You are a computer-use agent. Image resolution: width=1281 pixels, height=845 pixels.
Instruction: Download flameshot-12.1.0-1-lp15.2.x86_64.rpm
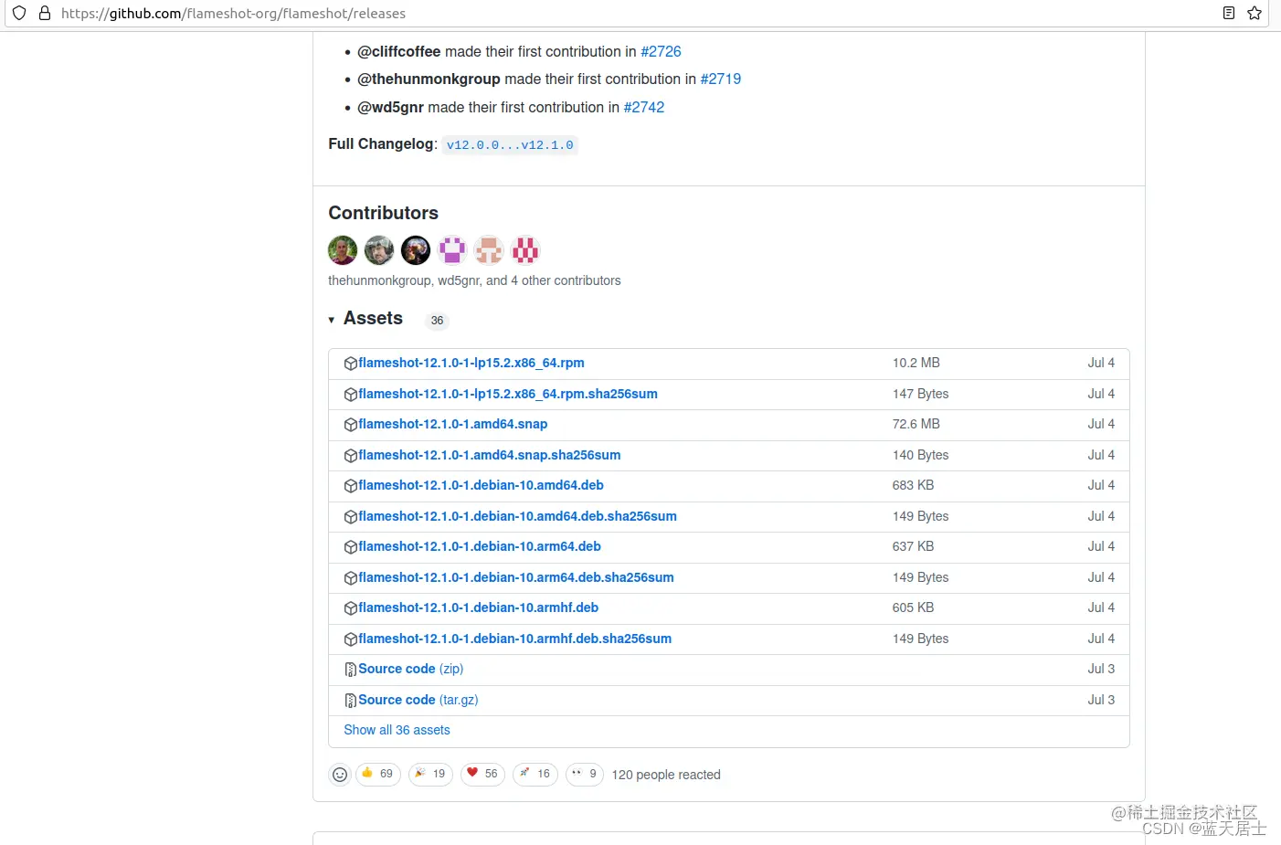click(471, 364)
